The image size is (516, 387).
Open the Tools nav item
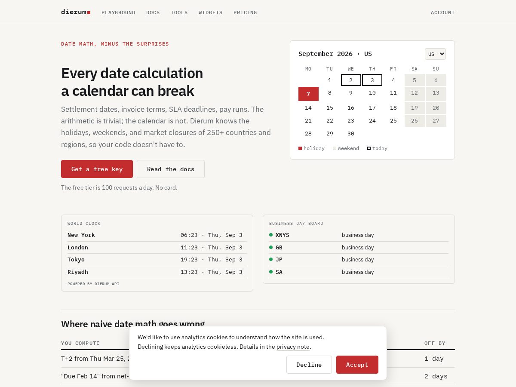(179, 12)
